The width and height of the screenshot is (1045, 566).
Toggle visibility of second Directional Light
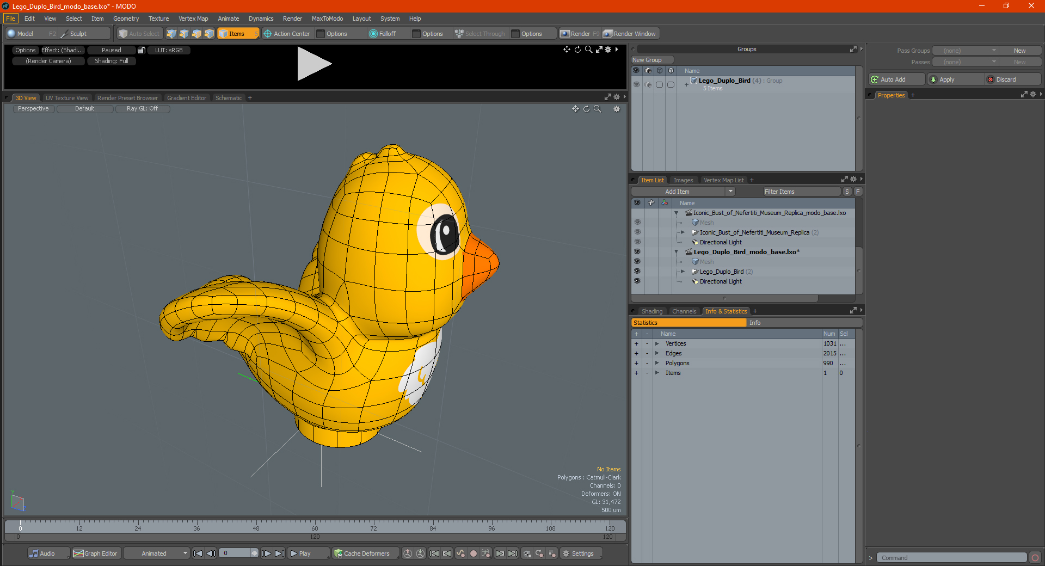(637, 281)
